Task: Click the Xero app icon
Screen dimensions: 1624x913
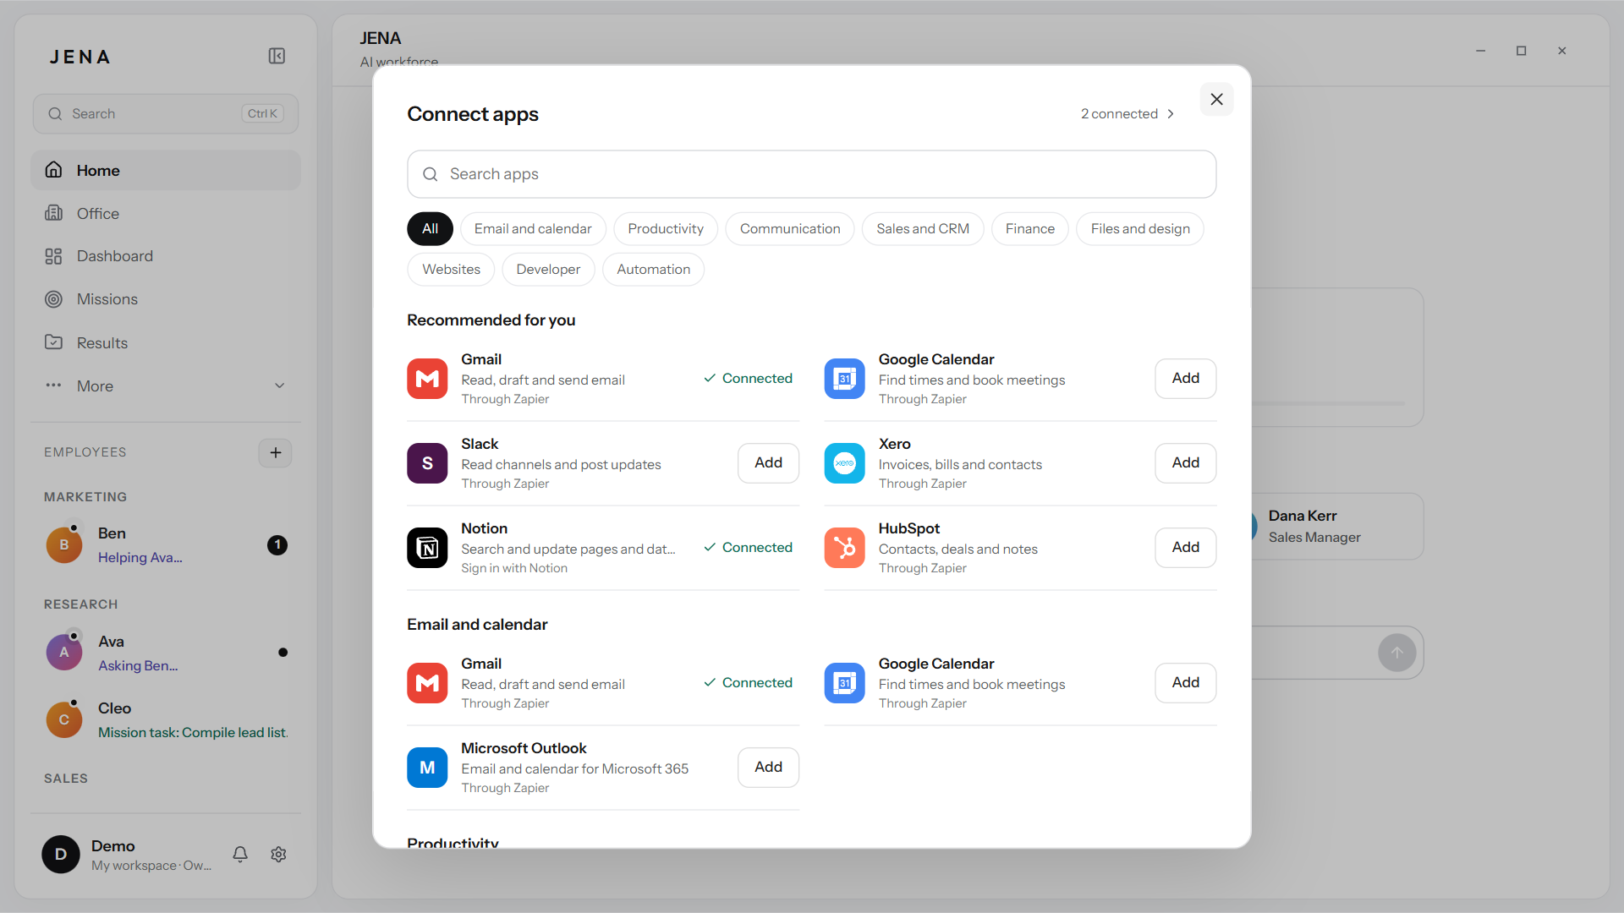Action: [844, 463]
